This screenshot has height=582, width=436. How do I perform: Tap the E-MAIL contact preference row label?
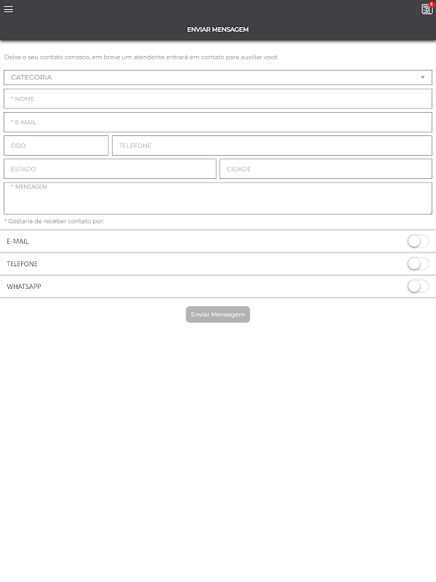[x=17, y=242]
